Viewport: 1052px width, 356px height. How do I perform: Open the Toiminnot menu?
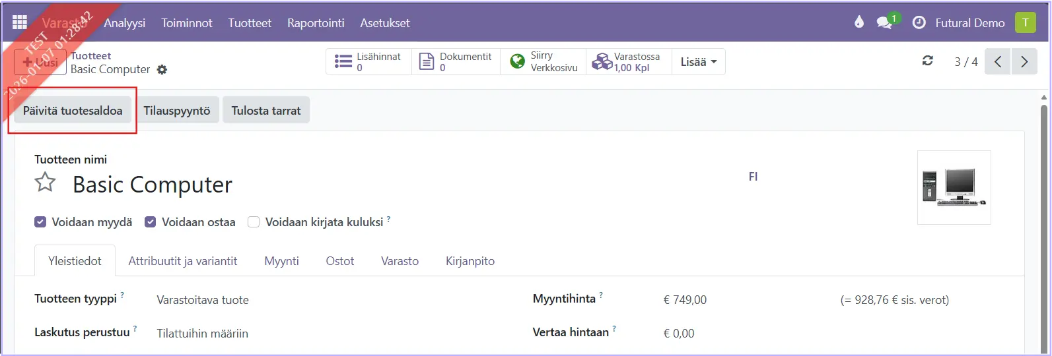[187, 22]
